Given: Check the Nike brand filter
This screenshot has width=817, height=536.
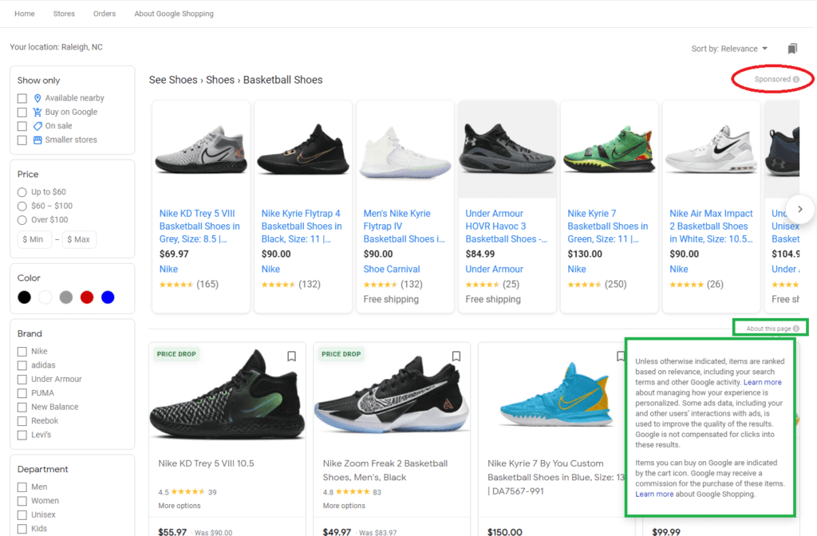Looking at the screenshot, I should (22, 352).
